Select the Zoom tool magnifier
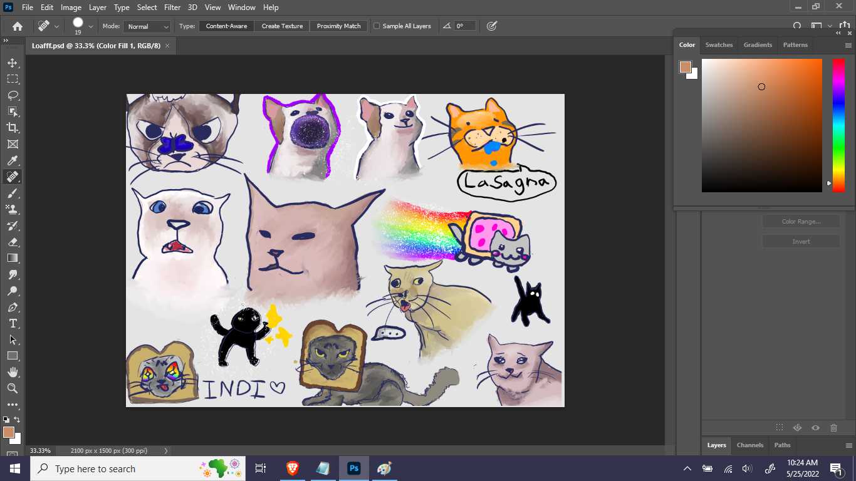Viewport: 856px width, 481px height. click(13, 388)
